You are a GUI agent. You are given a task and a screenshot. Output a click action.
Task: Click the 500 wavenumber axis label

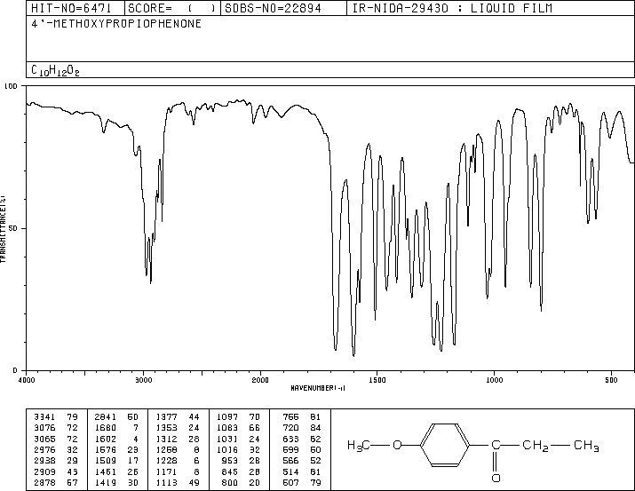[611, 380]
